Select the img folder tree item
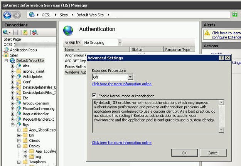This screenshot has width=241, height=166. (x=38, y=157)
